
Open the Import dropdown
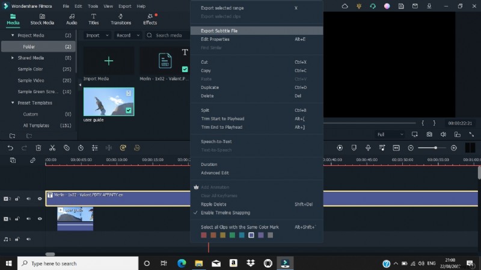[96, 35]
